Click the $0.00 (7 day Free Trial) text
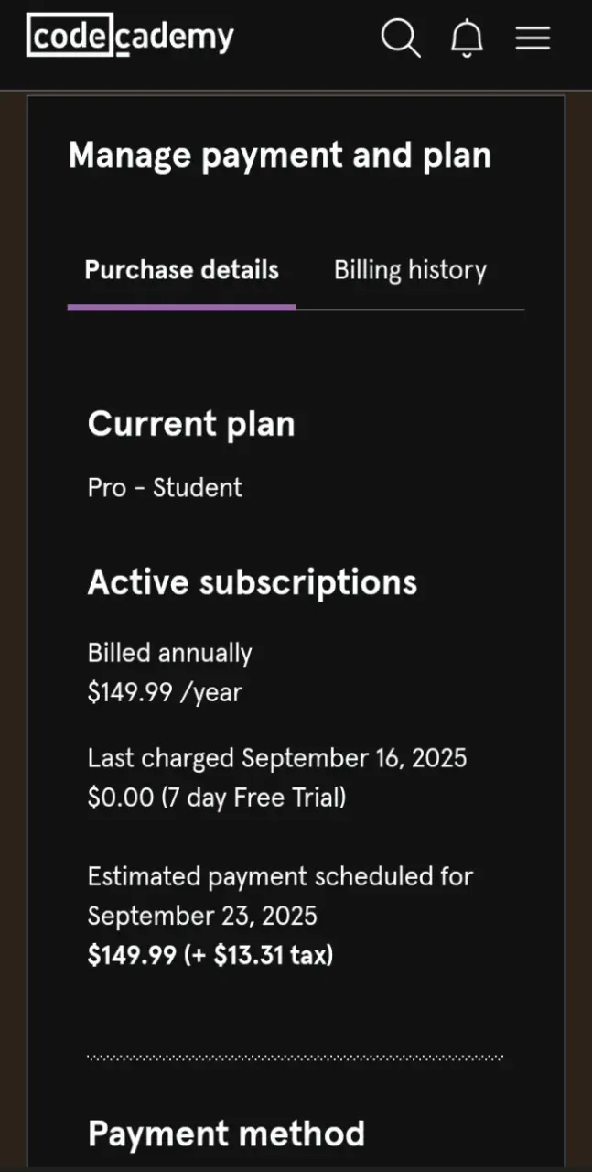 [x=217, y=798]
